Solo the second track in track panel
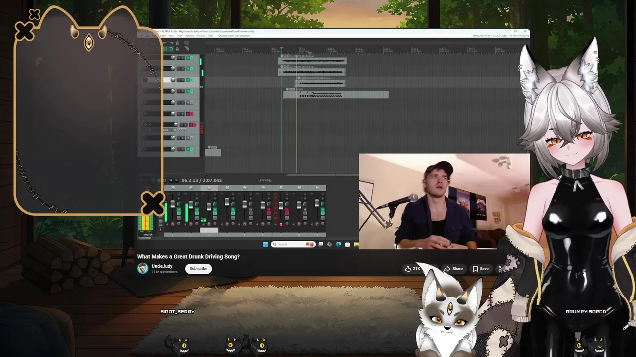636x357 pixels. pos(183,68)
